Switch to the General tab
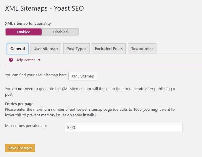Viewport: 202px width, 157px height. tap(17, 49)
